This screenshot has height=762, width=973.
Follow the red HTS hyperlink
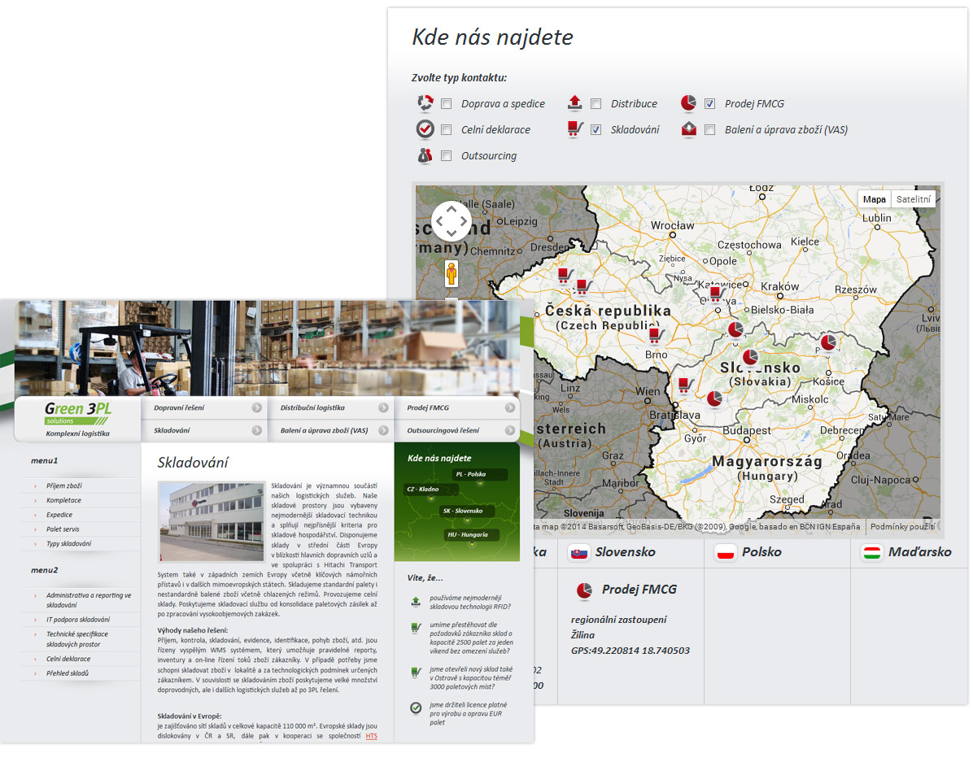(371, 736)
